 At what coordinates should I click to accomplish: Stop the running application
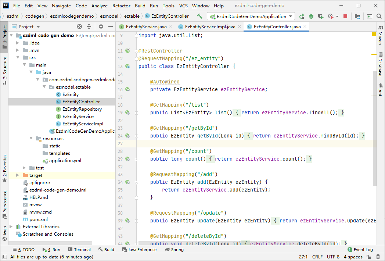(x=345, y=16)
